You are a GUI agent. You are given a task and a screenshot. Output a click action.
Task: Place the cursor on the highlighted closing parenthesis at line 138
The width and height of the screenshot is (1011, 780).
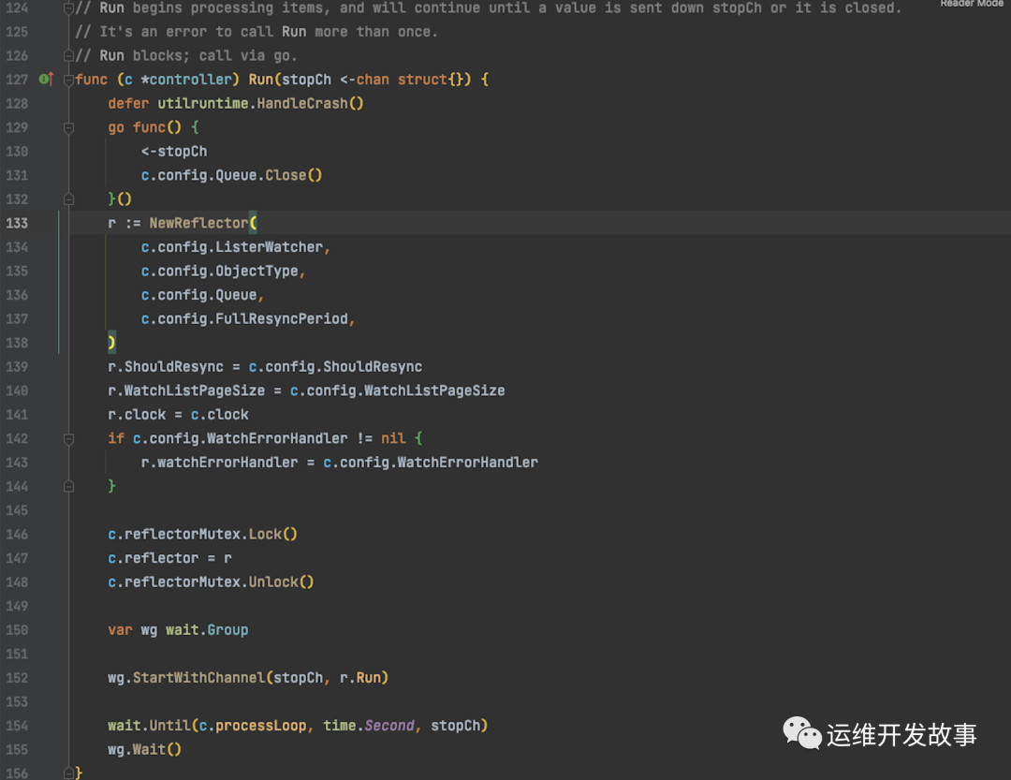[111, 342]
